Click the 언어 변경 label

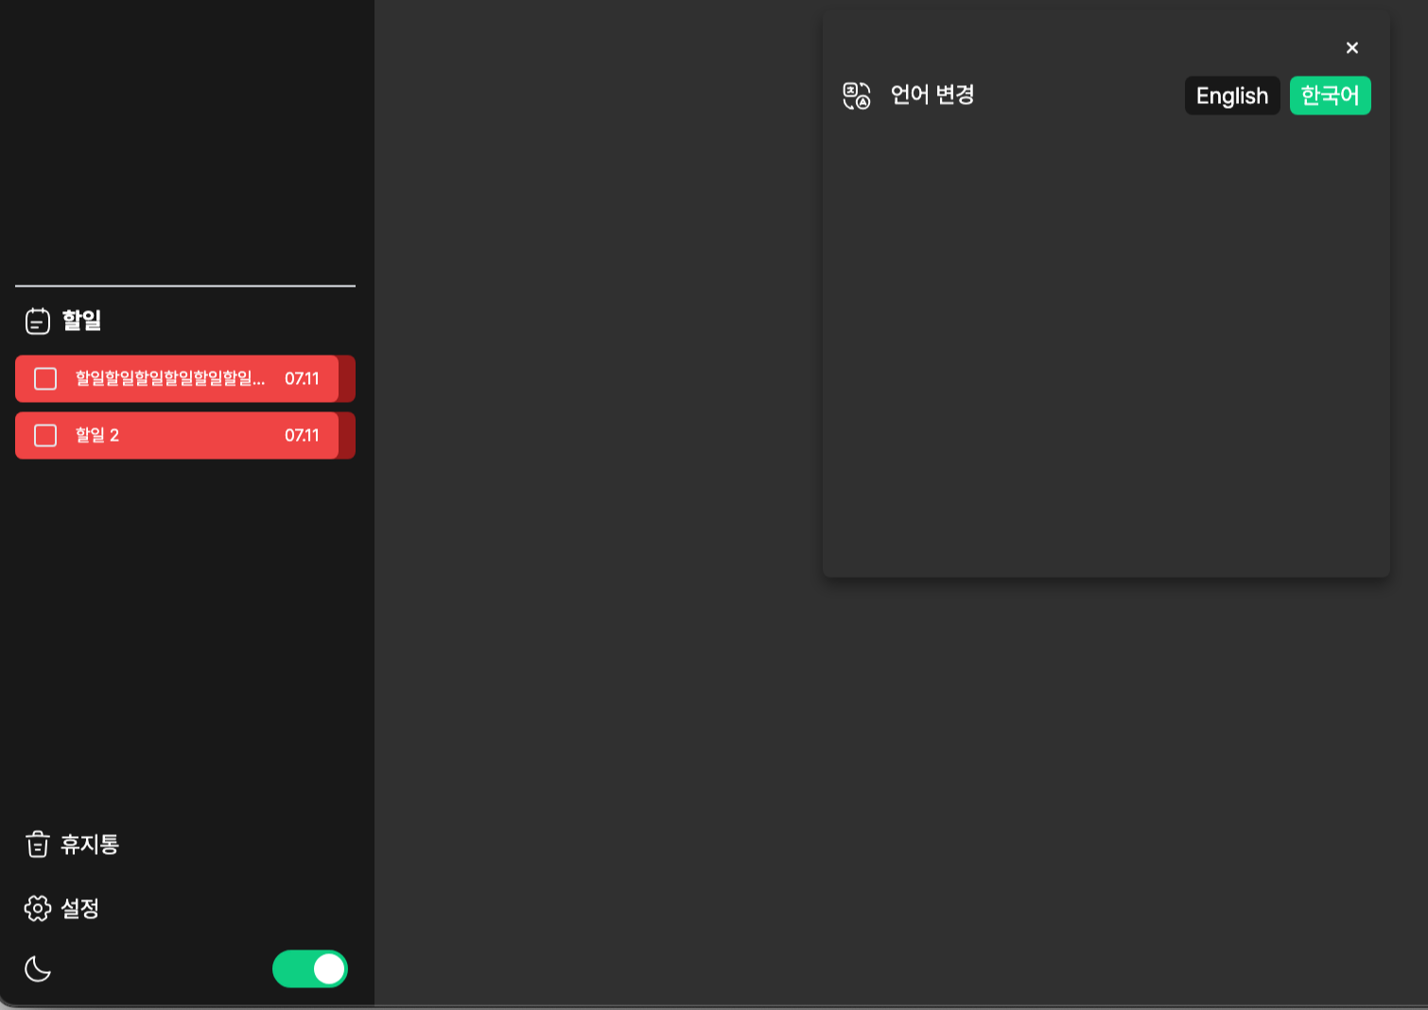pyautogui.click(x=932, y=95)
